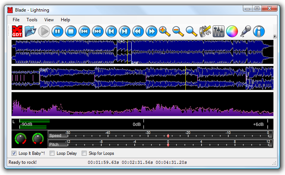Image resolution: width=285 pixels, height=175 pixels.
Task: Open the File menu
Action: coord(16,20)
